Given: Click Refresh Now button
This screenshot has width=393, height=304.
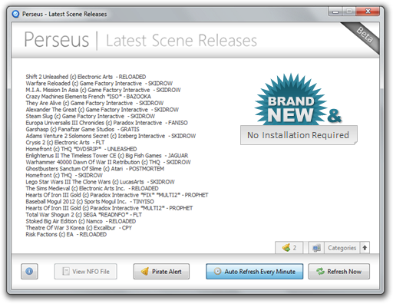Looking at the screenshot, I should tap(339, 271).
